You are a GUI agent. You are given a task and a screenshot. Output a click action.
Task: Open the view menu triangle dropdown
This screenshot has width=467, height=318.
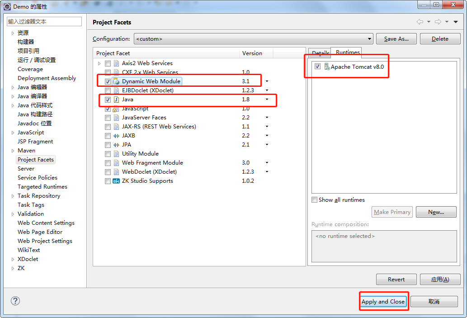[456, 22]
